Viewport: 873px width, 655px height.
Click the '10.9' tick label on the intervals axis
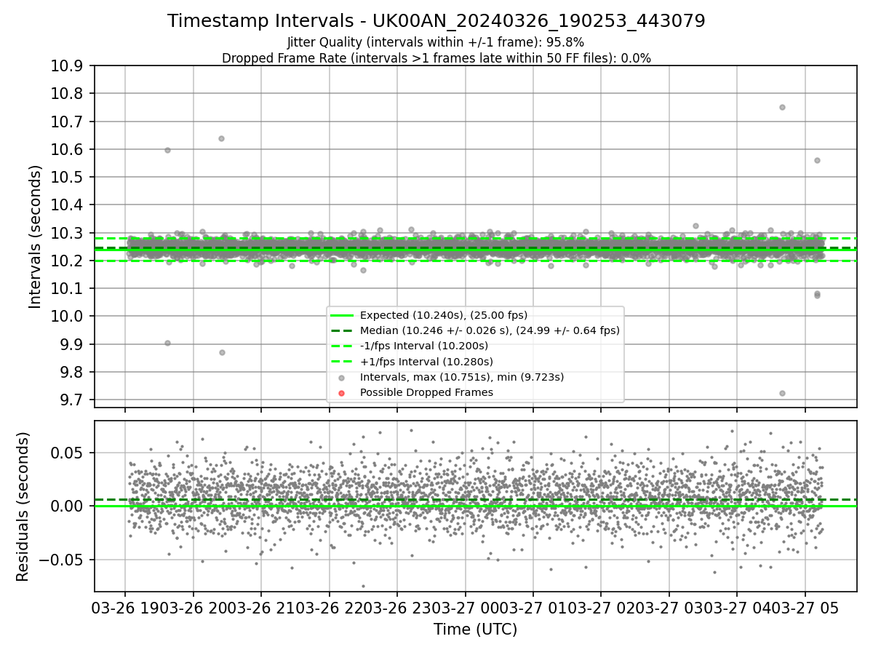pos(68,66)
